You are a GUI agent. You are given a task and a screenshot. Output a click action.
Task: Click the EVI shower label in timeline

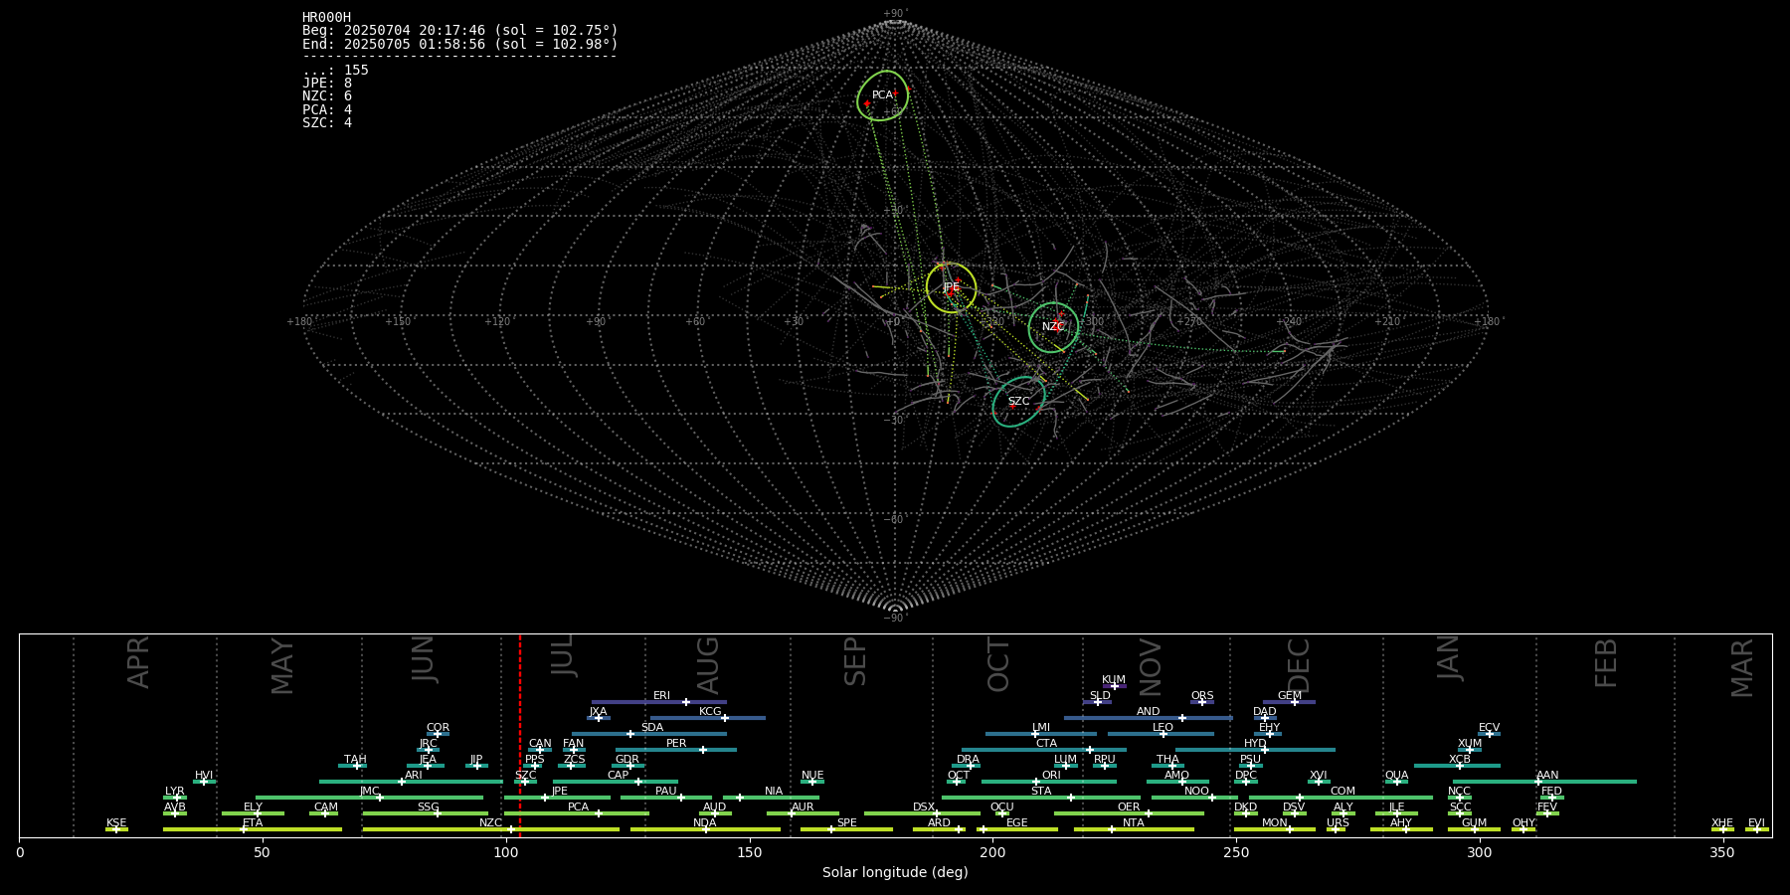click(1756, 823)
